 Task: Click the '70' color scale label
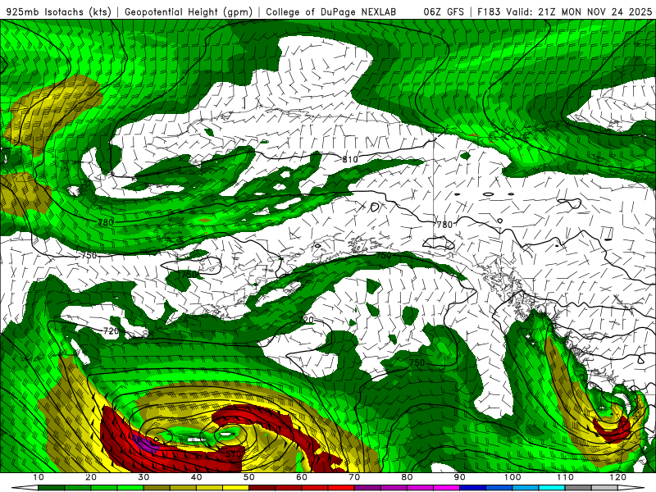coord(354,477)
